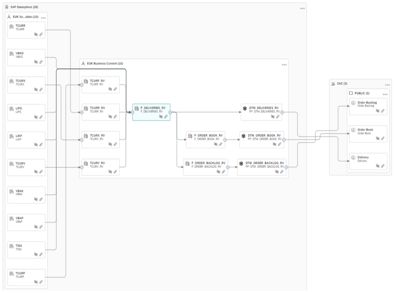Toggle the eye icon on Order Book story

coord(378,138)
